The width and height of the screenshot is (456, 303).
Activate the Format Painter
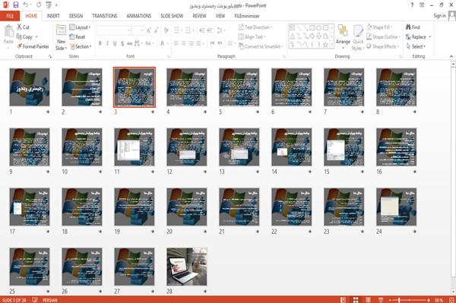coord(33,46)
